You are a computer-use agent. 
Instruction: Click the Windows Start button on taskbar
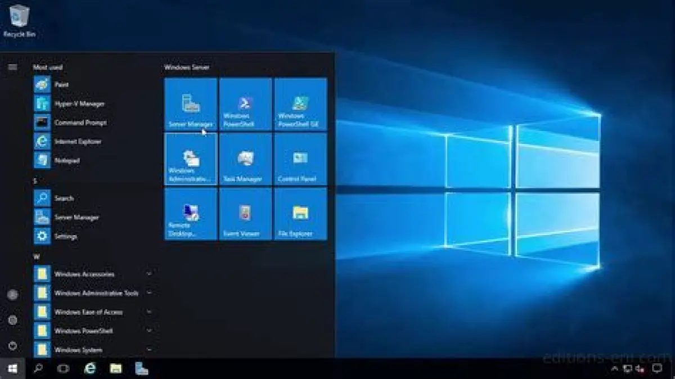click(12, 369)
